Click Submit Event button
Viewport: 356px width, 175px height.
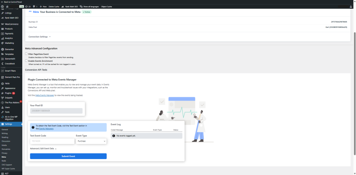68,156
